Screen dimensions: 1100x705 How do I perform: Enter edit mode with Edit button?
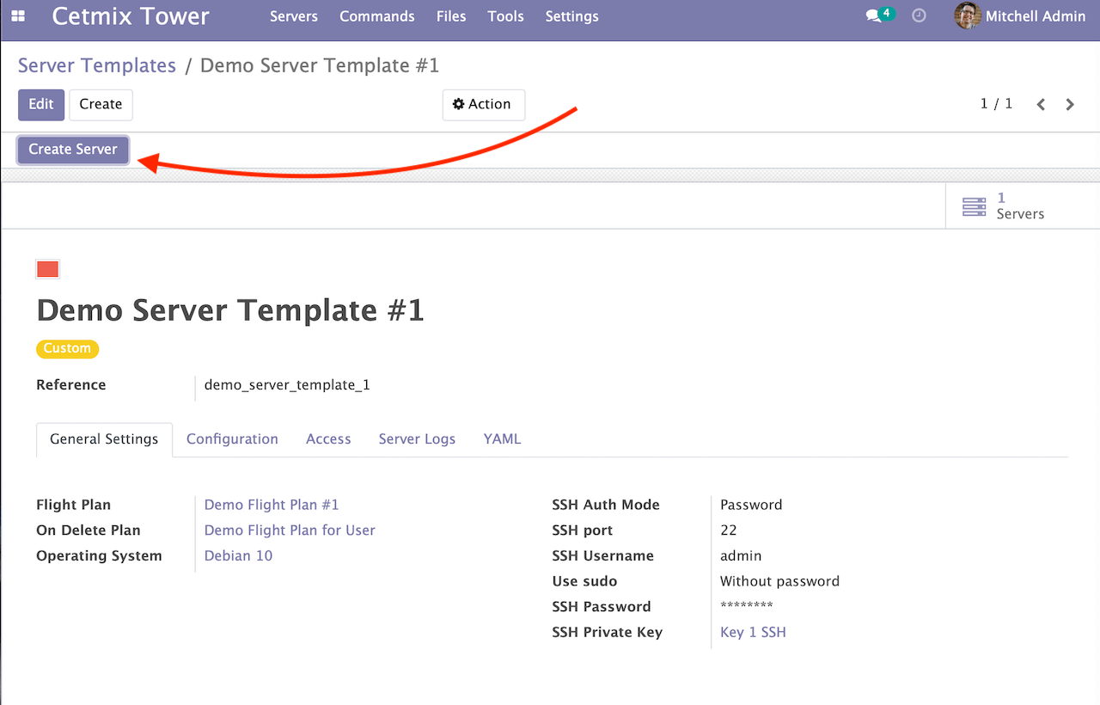40,104
